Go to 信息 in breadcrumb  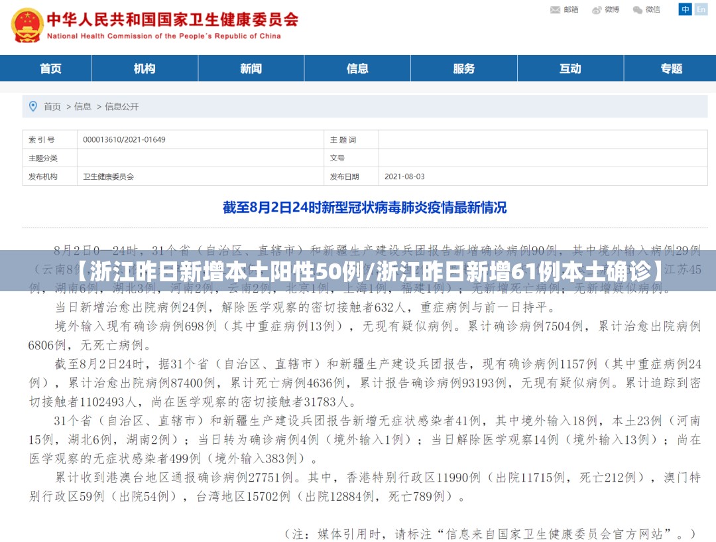point(83,107)
